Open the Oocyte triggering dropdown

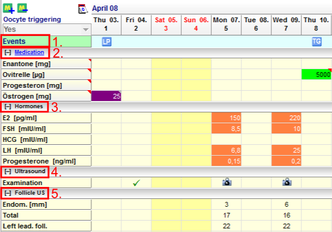47,29
